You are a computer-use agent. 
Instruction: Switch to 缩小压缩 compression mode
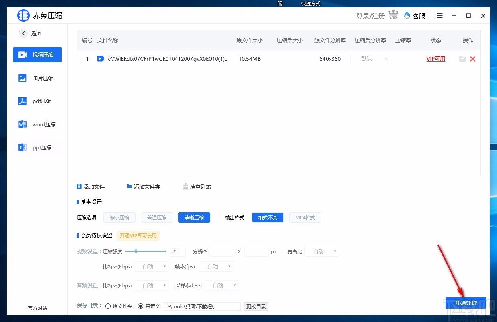(119, 217)
